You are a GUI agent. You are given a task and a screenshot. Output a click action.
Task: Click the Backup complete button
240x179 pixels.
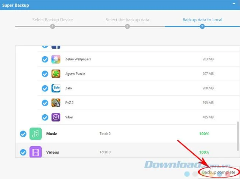click(x=219, y=172)
